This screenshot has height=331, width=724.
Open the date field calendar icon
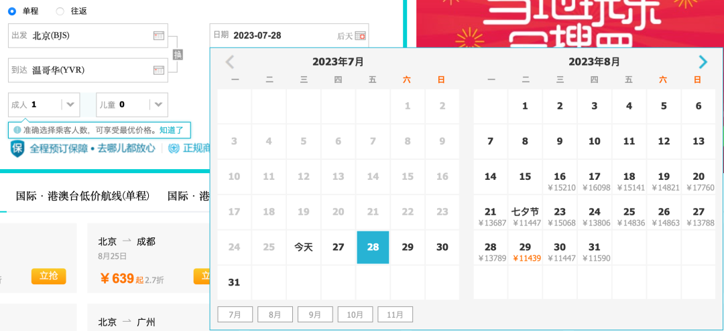click(360, 36)
